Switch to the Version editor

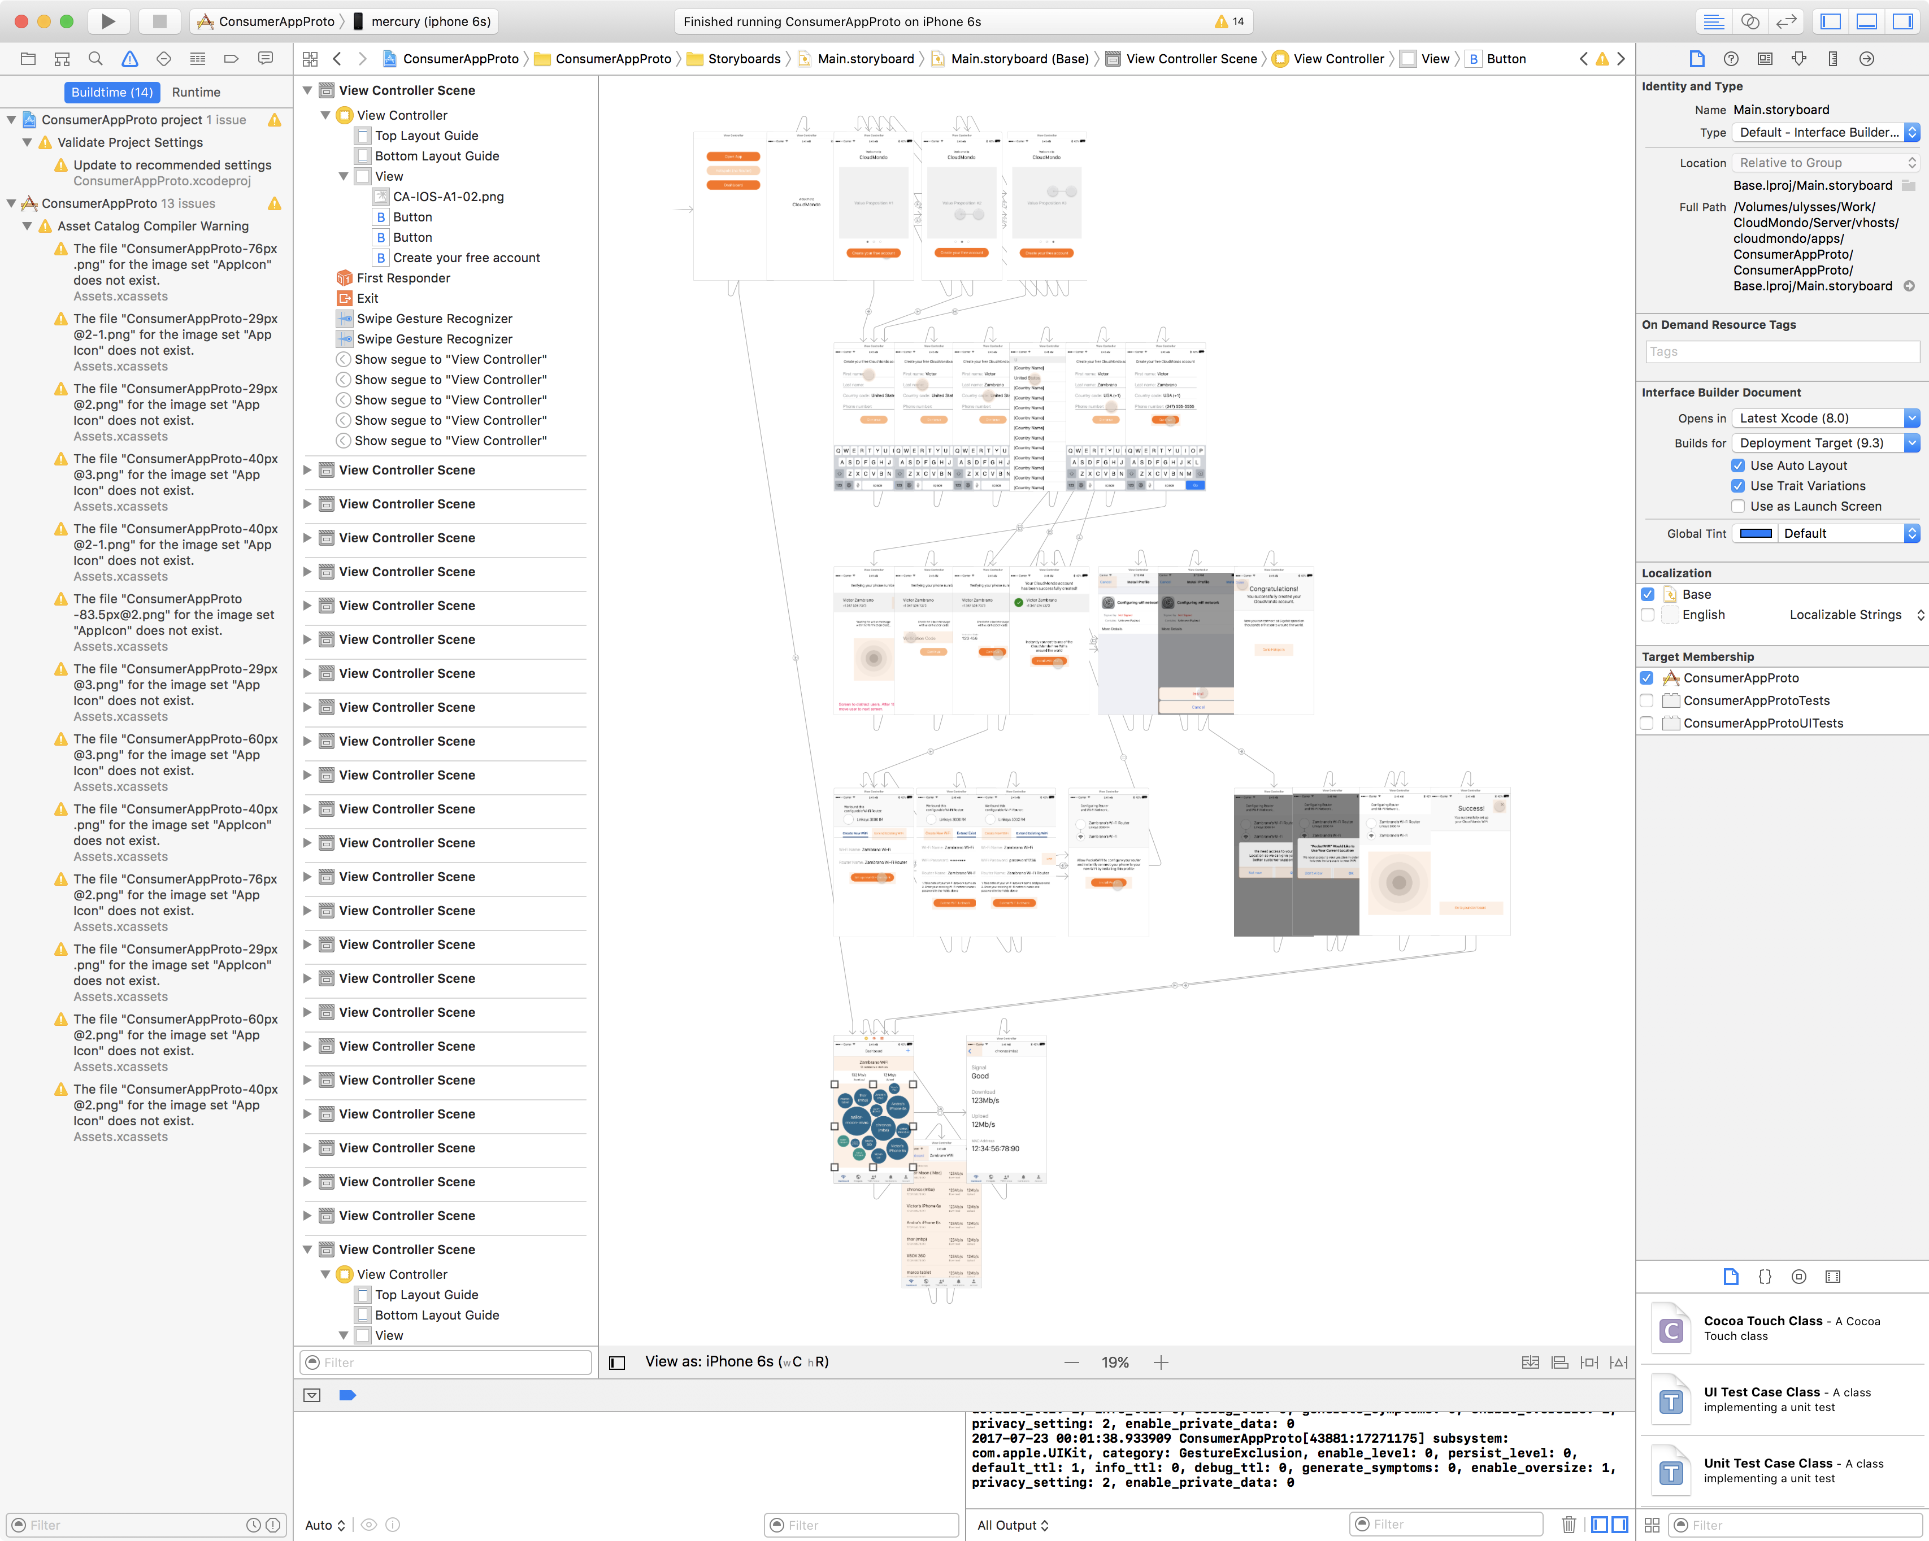[x=1786, y=21]
